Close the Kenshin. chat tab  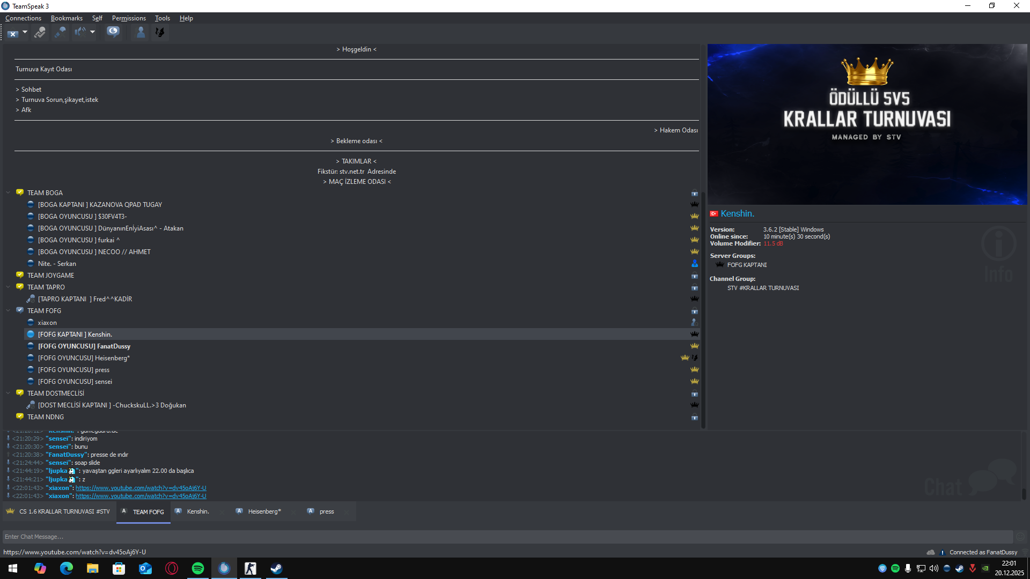point(222,512)
